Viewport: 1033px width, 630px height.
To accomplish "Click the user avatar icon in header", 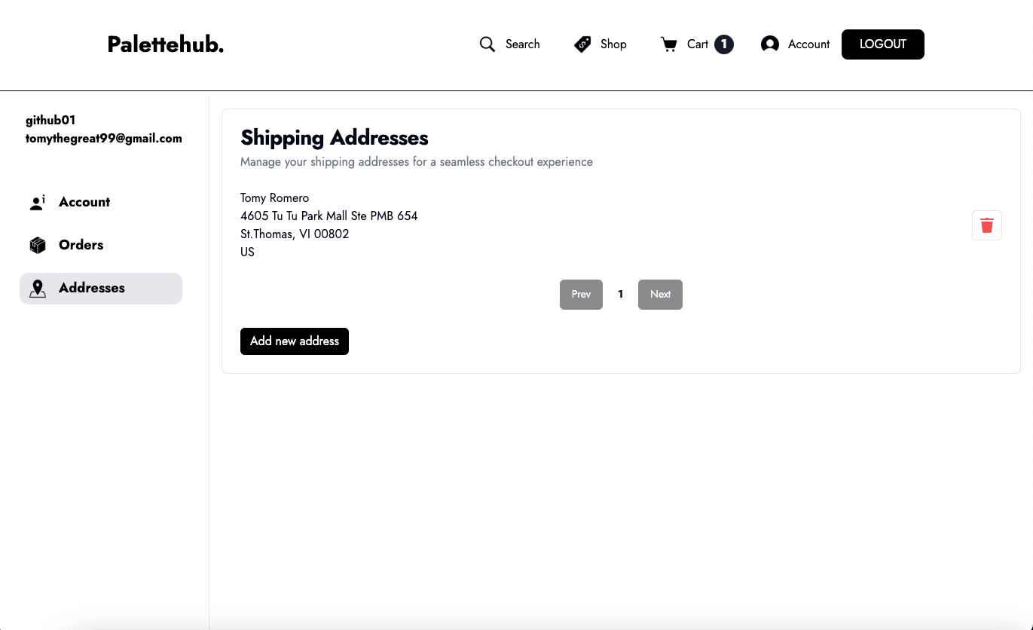I will coord(770,44).
